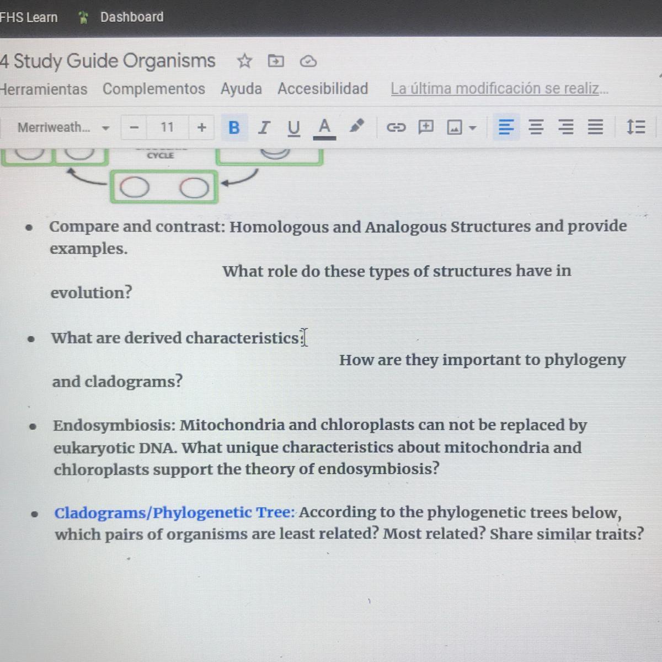Viewport: 662px width, 662px height.
Task: Toggle Bold formatting
Action: pyautogui.click(x=234, y=127)
